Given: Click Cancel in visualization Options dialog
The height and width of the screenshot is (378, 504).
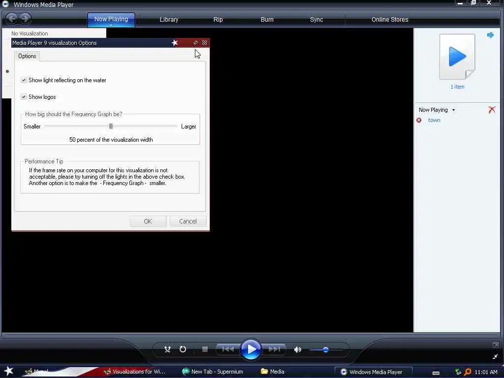Looking at the screenshot, I should 188,221.
